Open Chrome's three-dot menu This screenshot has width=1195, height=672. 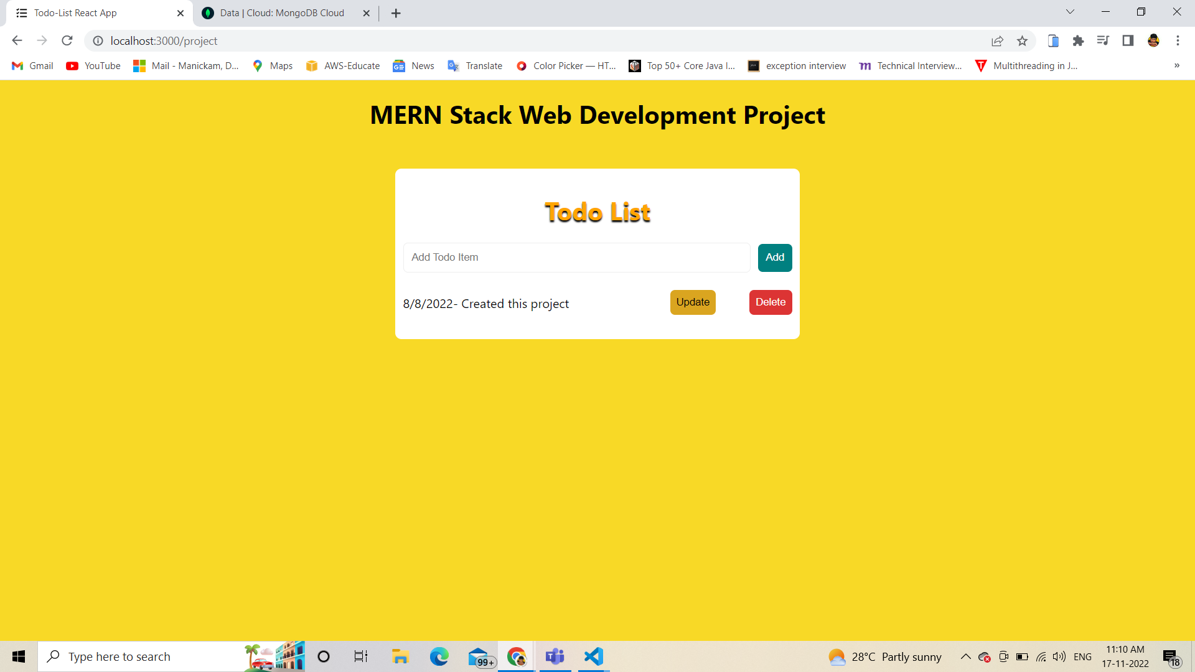coord(1178,40)
